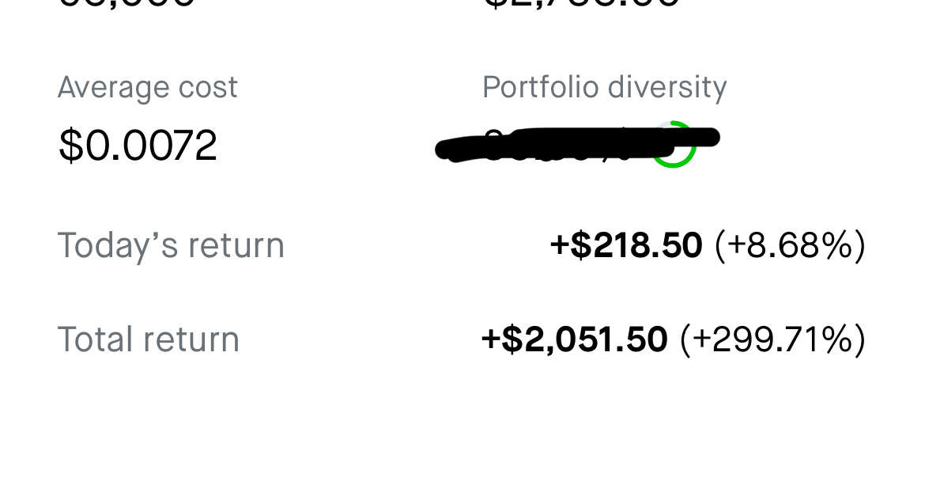Tap the dollar sign before 0.0072
Screen dimensions: 925x485
click(71, 145)
